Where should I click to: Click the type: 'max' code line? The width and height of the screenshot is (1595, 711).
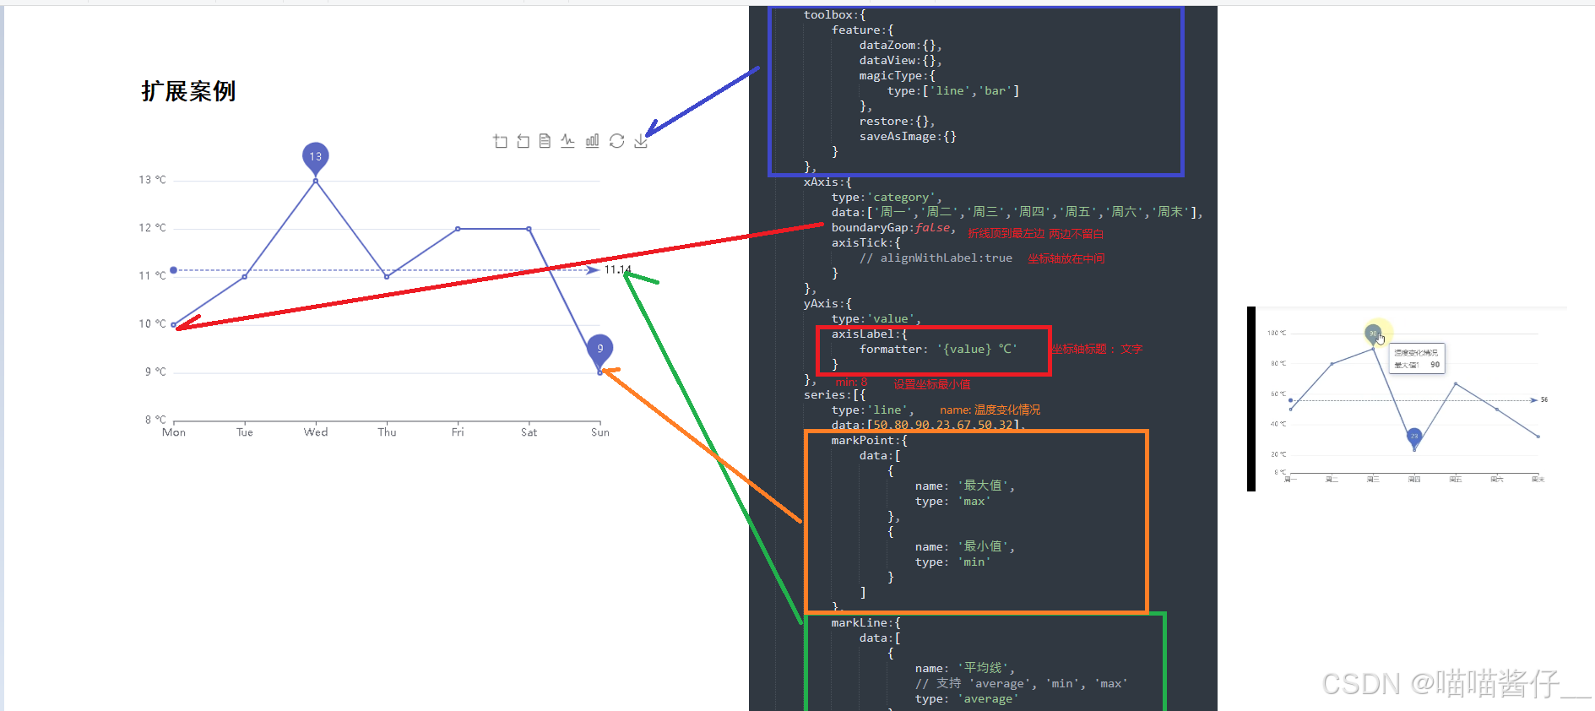[953, 502]
